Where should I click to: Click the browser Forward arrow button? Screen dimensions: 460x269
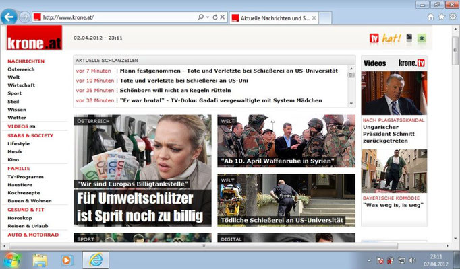[24, 17]
